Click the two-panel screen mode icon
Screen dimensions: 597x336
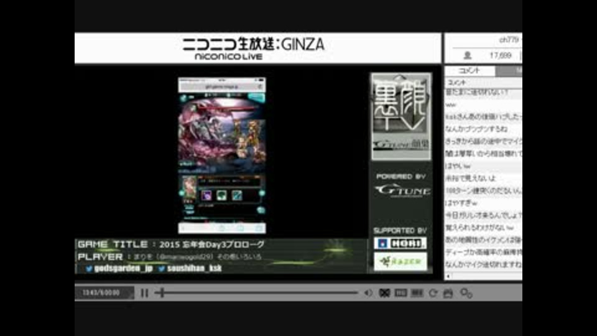point(400,293)
